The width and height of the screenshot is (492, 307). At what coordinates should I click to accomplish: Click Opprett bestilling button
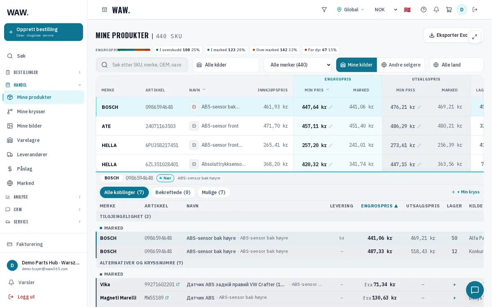pyautogui.click(x=43, y=32)
